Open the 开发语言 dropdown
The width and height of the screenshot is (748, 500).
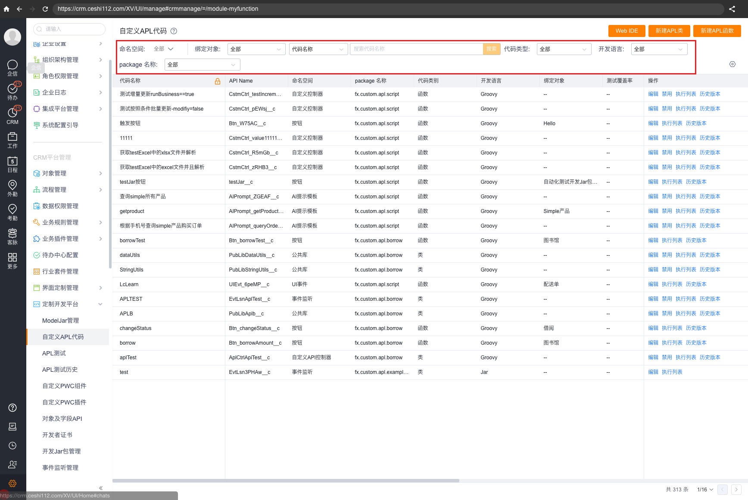pyautogui.click(x=658, y=49)
